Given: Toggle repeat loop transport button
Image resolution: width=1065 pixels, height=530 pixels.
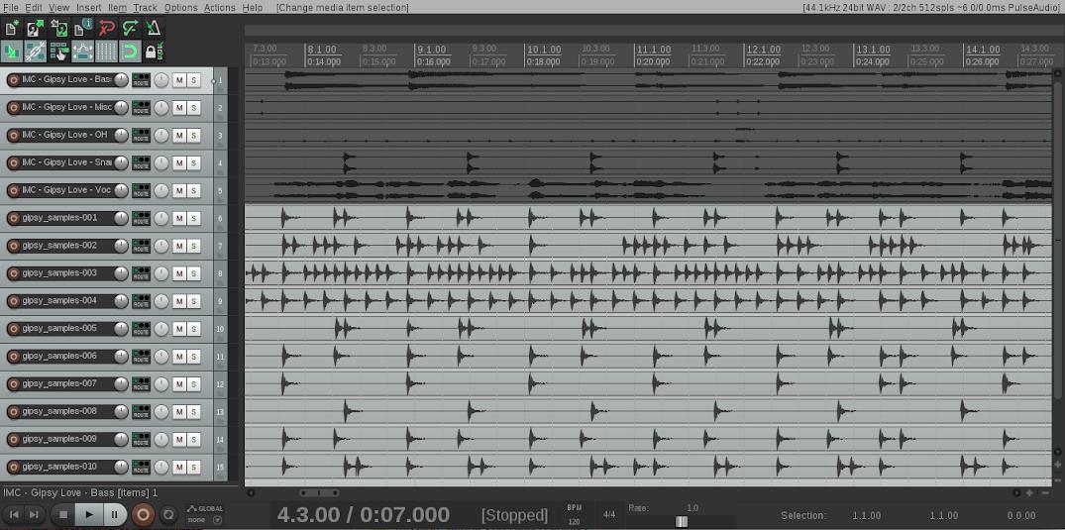Looking at the screenshot, I should pos(168,515).
